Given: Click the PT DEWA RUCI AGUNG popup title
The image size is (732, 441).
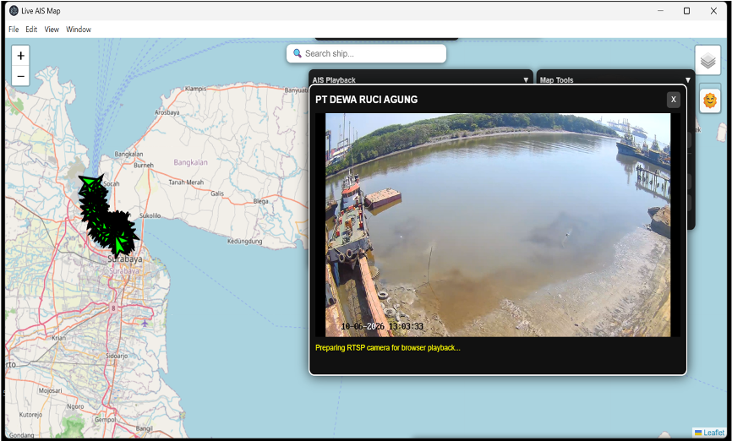Looking at the screenshot, I should (367, 100).
